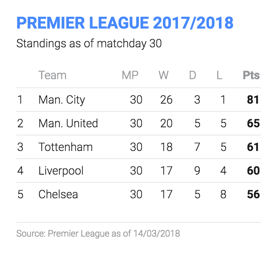
Task: Click the standings matchday 30 subtitle
Action: pyautogui.click(x=89, y=44)
